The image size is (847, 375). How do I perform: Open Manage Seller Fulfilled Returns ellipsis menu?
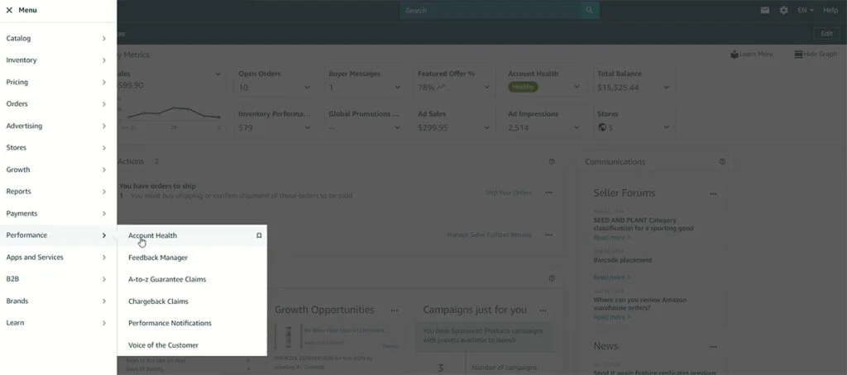[x=549, y=235]
